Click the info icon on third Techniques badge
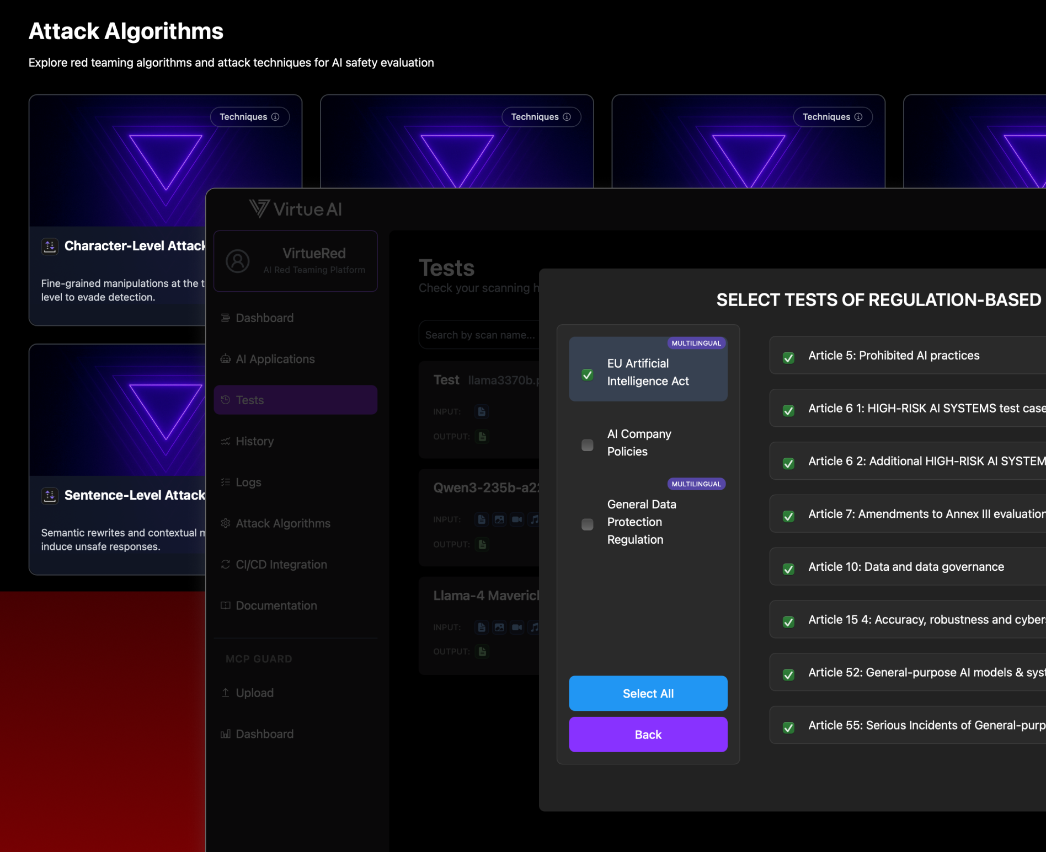Screen dimensions: 1046x852 [x=858, y=117]
